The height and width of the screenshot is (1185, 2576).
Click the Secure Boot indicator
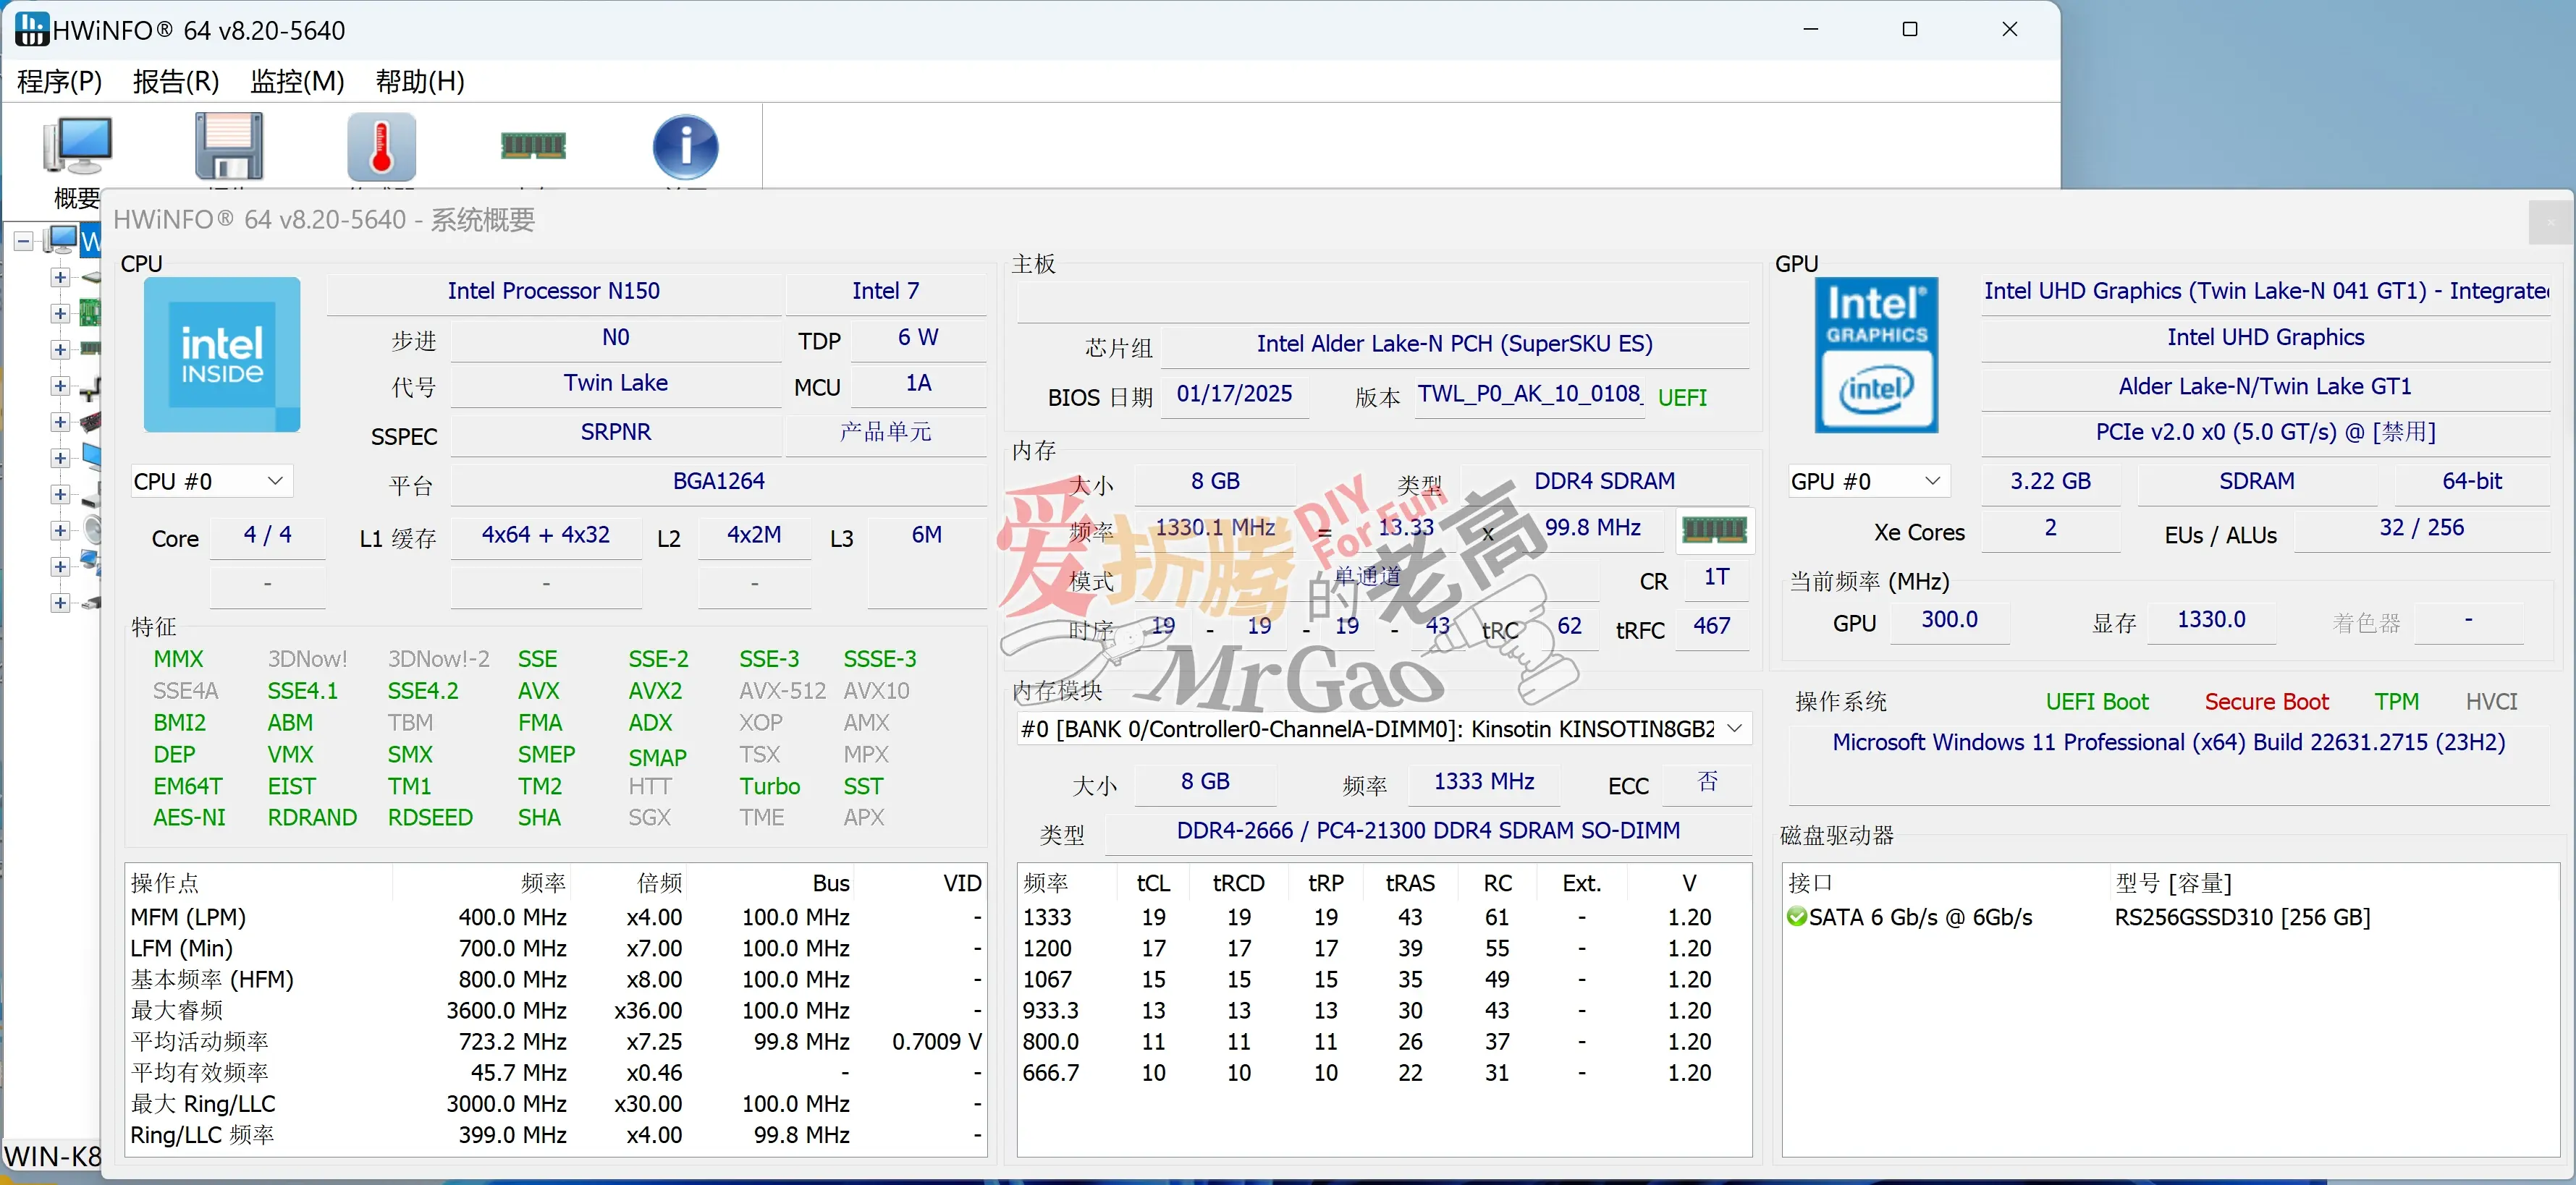pyautogui.click(x=2267, y=702)
